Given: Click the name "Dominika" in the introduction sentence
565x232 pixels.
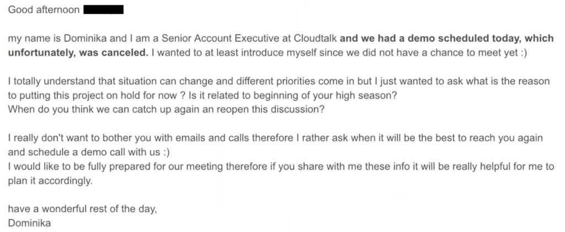Looking at the screenshot, I should click(70, 39).
